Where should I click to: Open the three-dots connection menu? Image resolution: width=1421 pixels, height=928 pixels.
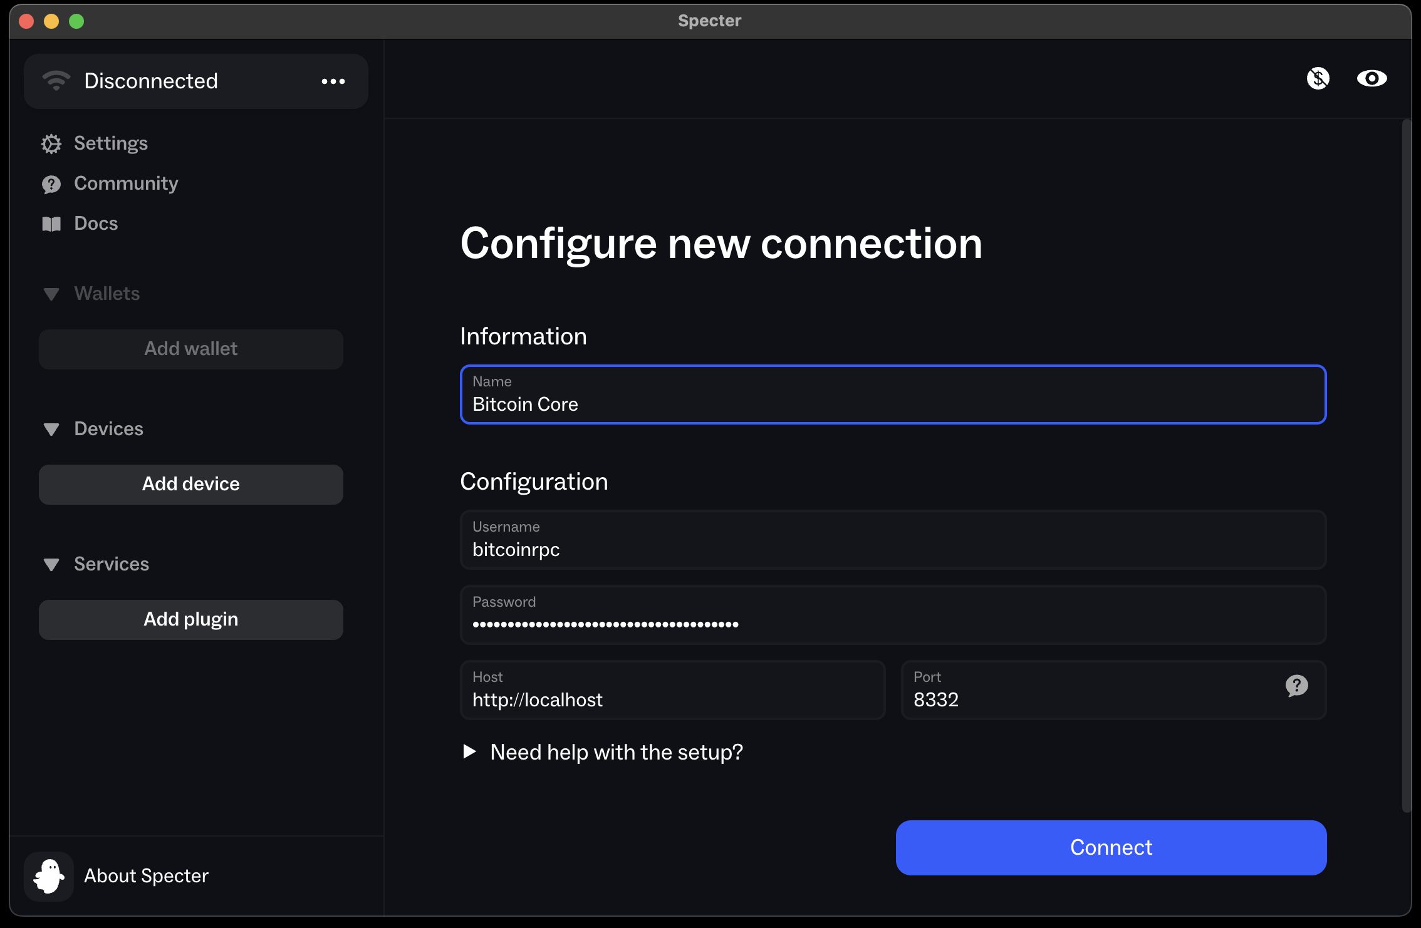click(333, 81)
